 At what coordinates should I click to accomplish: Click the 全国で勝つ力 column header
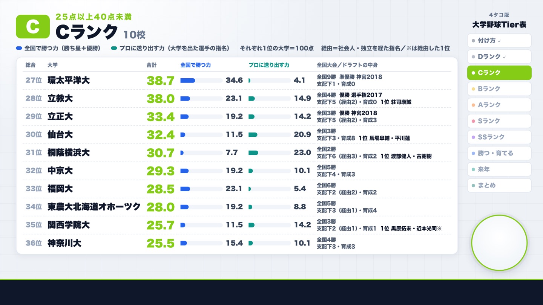point(196,65)
